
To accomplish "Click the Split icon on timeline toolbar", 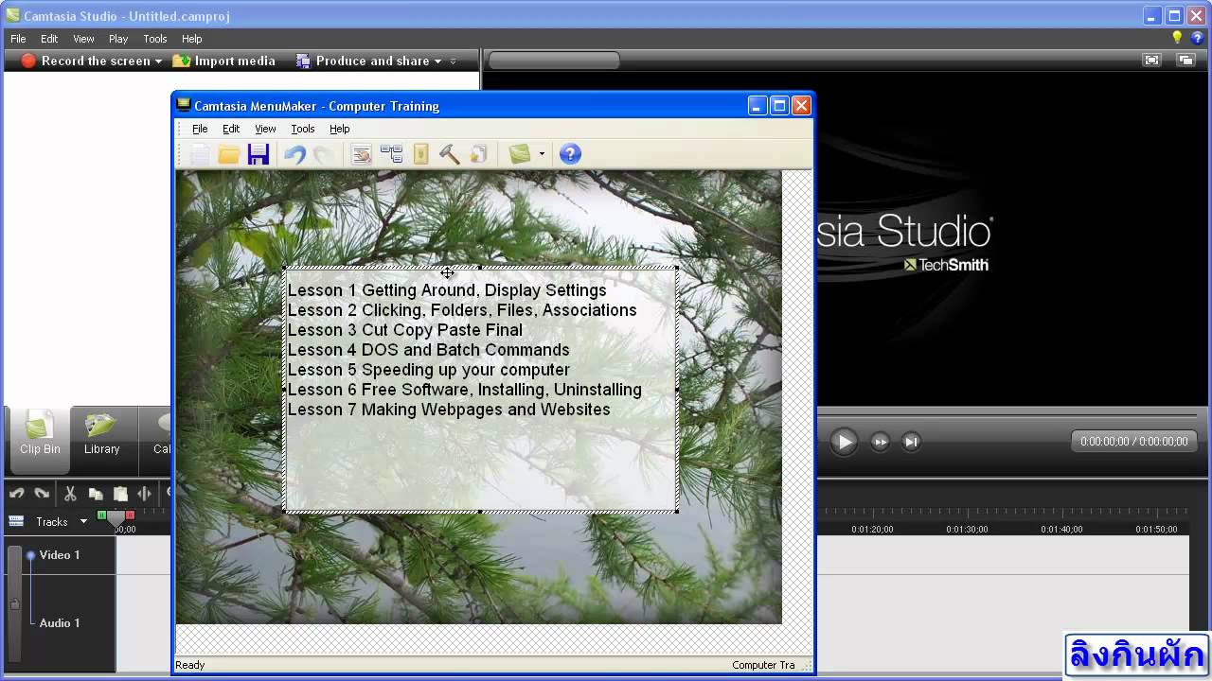I will point(144,494).
